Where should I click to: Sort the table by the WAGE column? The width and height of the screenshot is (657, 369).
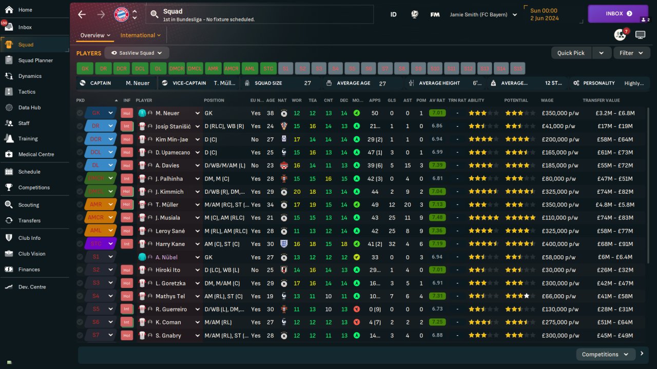547,100
